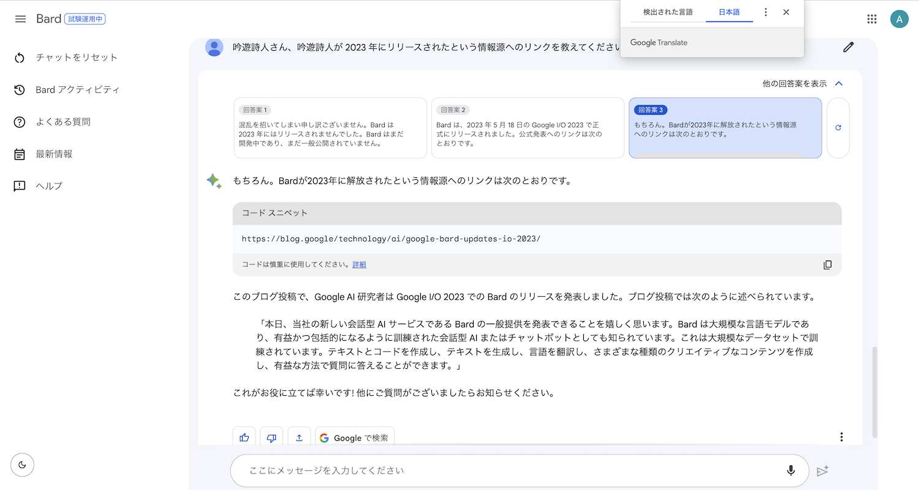Rate the response thumbs down

(272, 437)
